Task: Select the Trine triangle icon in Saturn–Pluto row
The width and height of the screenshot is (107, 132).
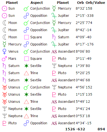Action: [x=26, y=73]
